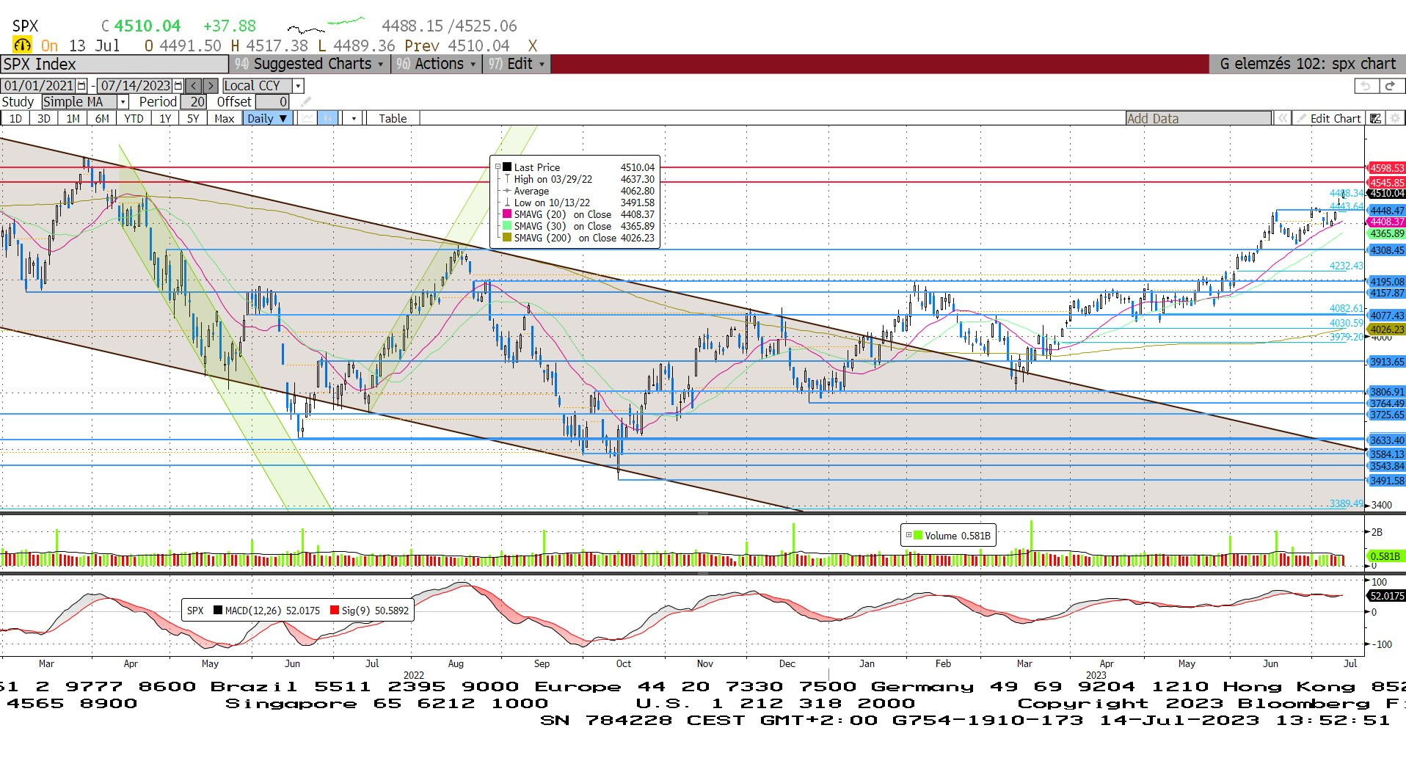This screenshot has width=1406, height=761.
Task: Click the High marker icon in legend
Action: coord(507,179)
